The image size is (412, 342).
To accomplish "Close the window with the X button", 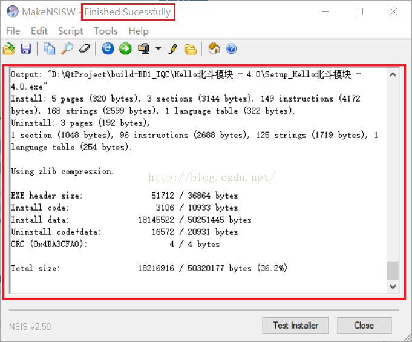I will point(394,12).
